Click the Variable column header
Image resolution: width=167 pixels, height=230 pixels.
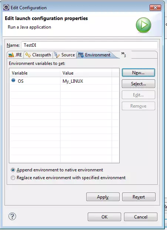coord(35,73)
